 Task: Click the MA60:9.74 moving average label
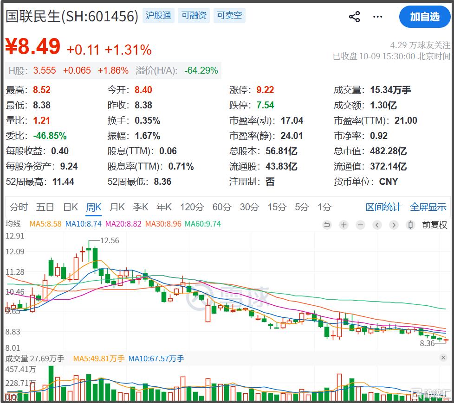pyautogui.click(x=203, y=224)
